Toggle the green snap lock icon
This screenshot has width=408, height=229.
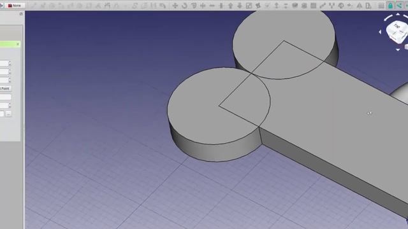(x=390, y=6)
